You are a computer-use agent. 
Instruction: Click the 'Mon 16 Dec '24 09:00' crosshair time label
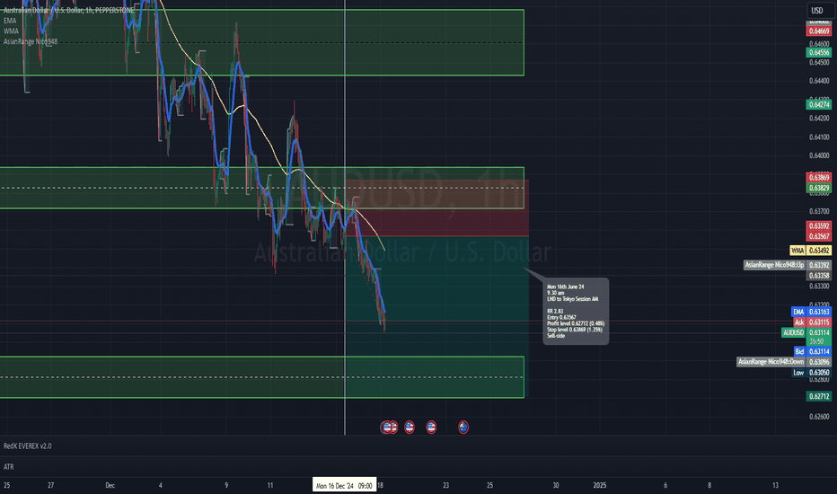344,485
